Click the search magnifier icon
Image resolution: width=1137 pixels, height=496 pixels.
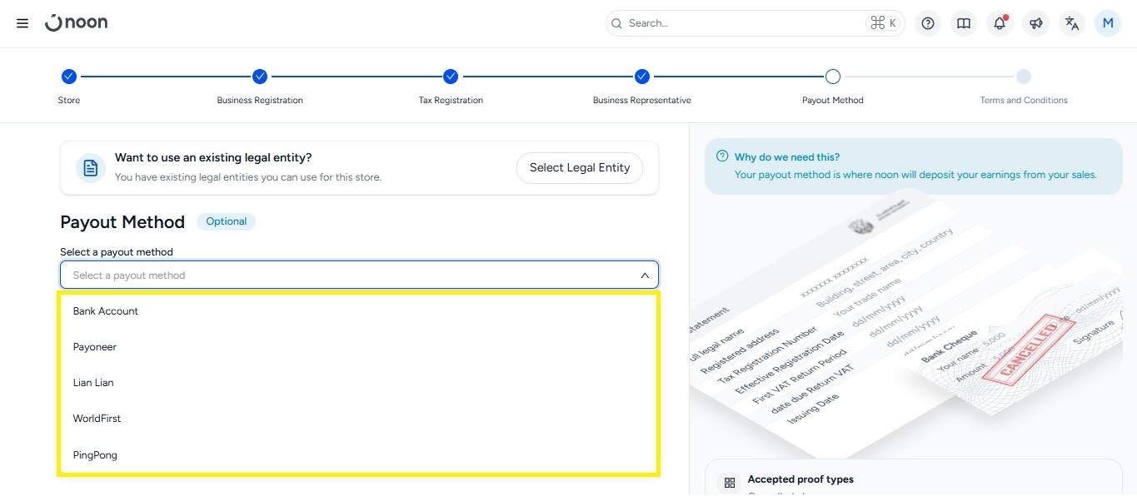(x=616, y=23)
